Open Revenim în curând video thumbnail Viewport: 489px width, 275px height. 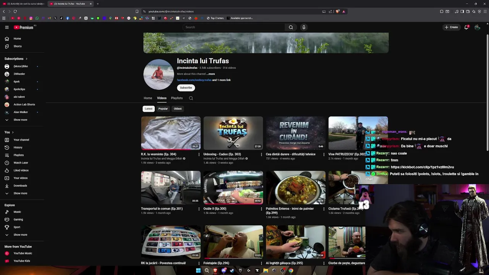(x=296, y=133)
